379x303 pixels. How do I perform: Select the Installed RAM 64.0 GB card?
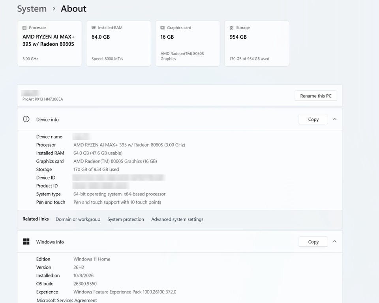click(x=118, y=43)
